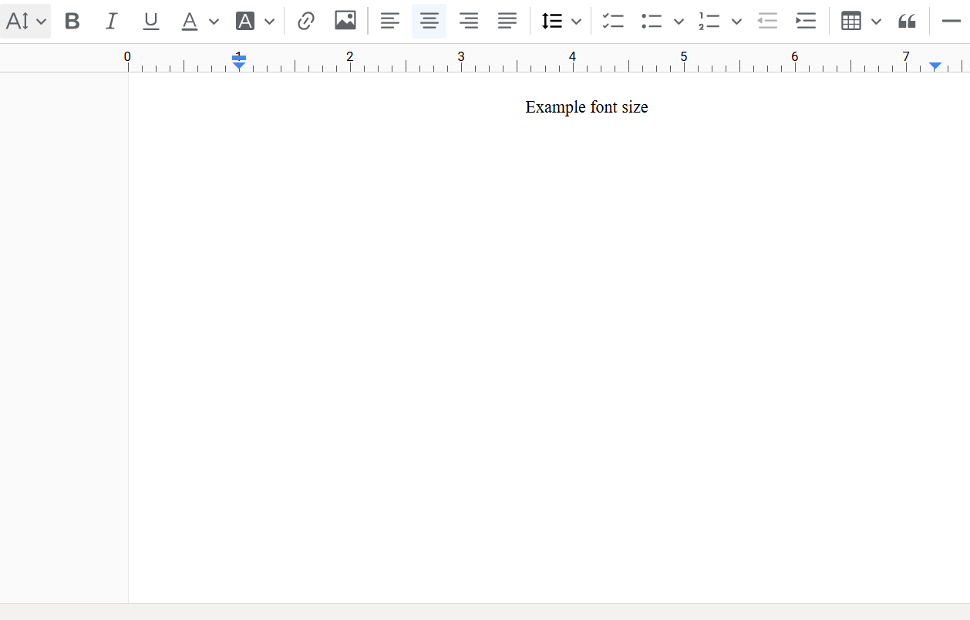Expand the bulleted list style dropdown
The image size is (970, 620).
tap(679, 22)
